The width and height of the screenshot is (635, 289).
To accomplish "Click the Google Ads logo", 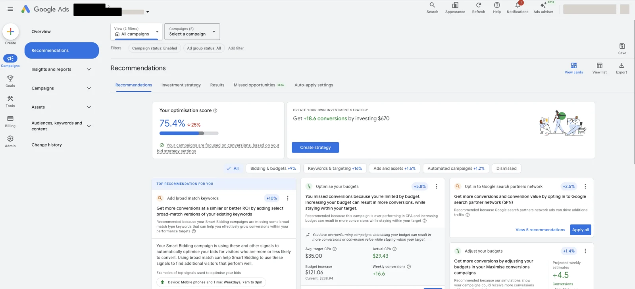I will (45, 9).
